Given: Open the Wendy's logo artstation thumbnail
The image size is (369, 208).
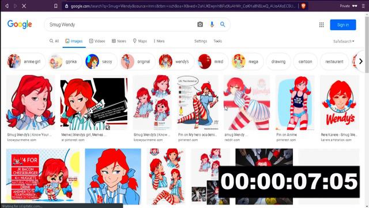Looking at the screenshot, I should [340, 102].
